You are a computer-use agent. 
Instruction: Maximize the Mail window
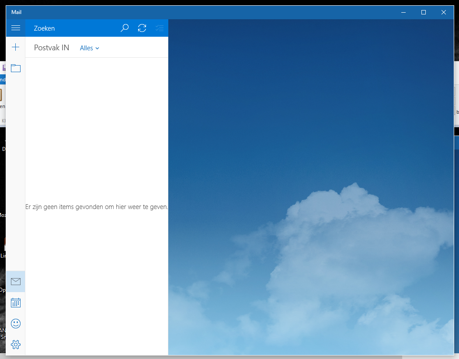[423, 12]
